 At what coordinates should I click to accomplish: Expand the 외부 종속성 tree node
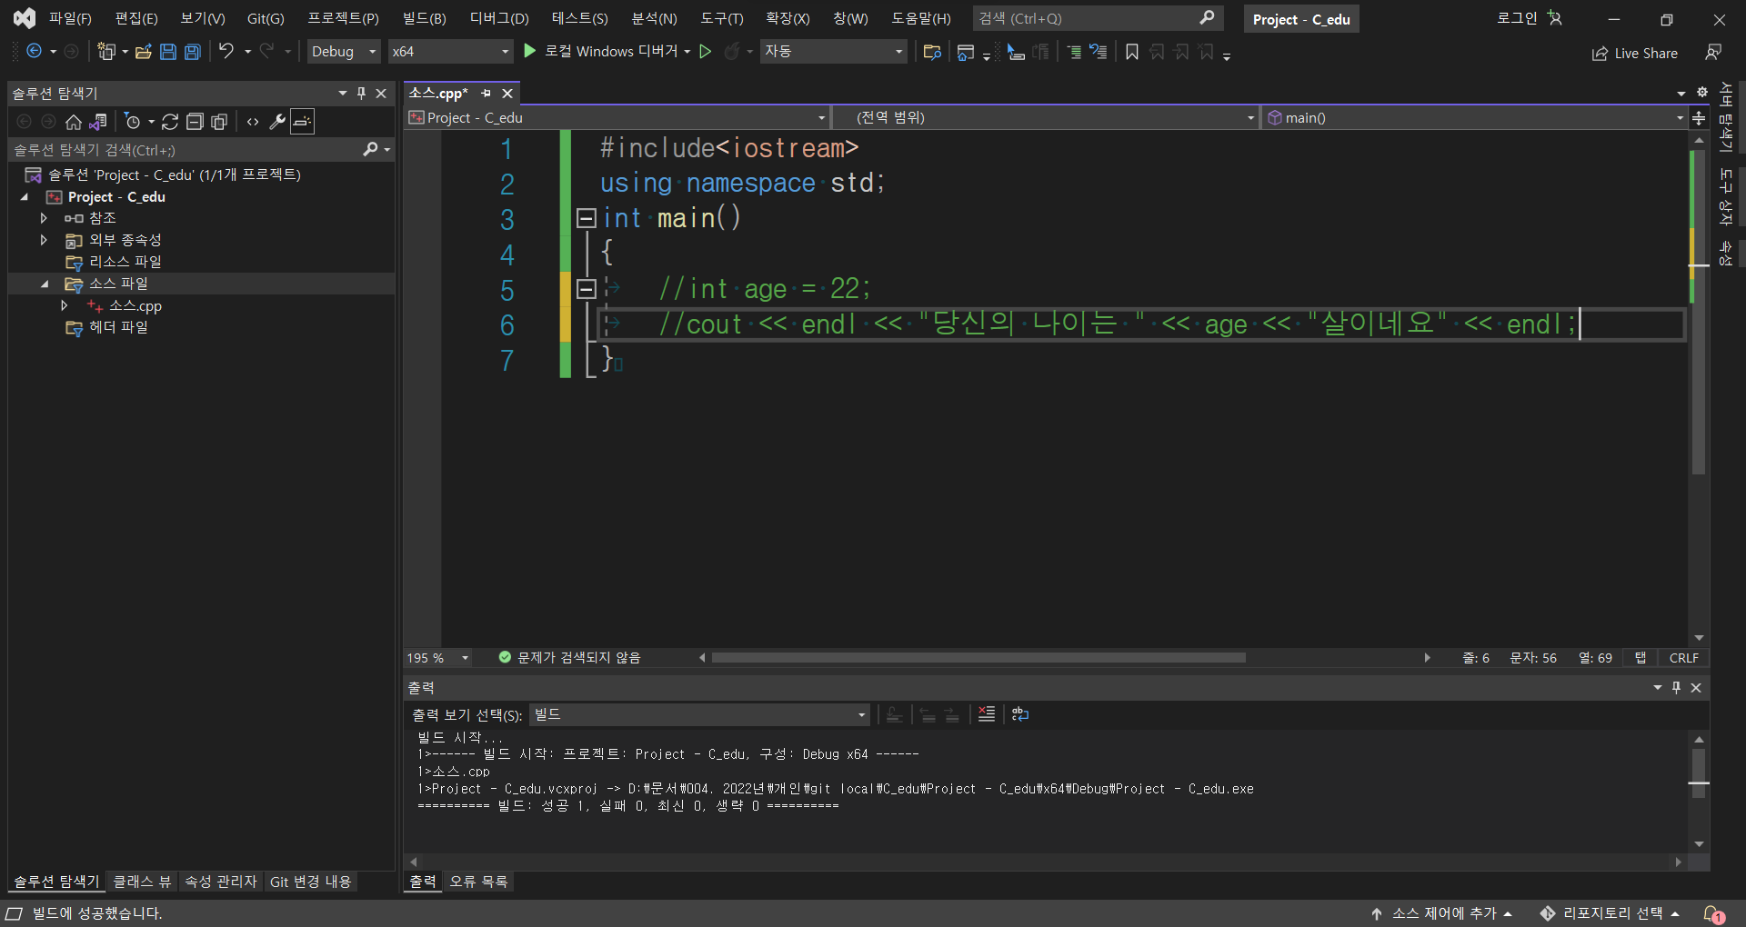(44, 240)
